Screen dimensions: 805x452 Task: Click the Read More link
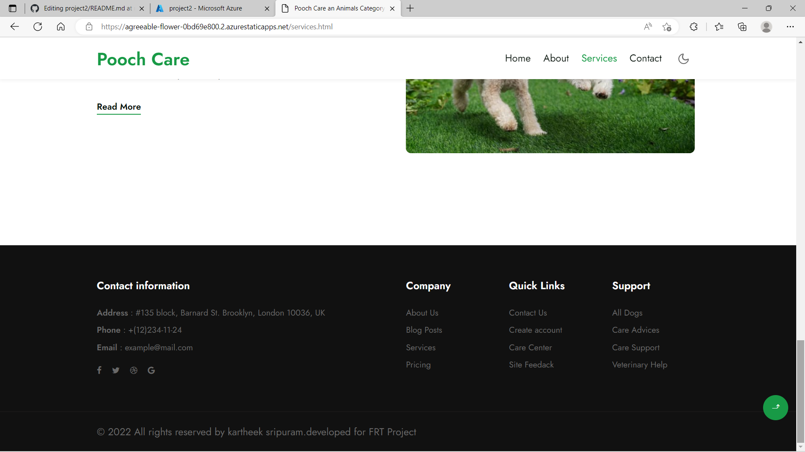[x=119, y=107]
